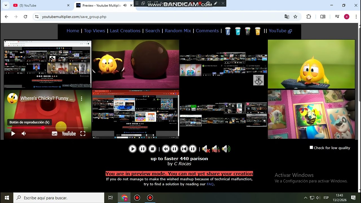Mute Preview tab via speaker icon
Viewport: 361px width, 203px height.
click(x=125, y=5)
